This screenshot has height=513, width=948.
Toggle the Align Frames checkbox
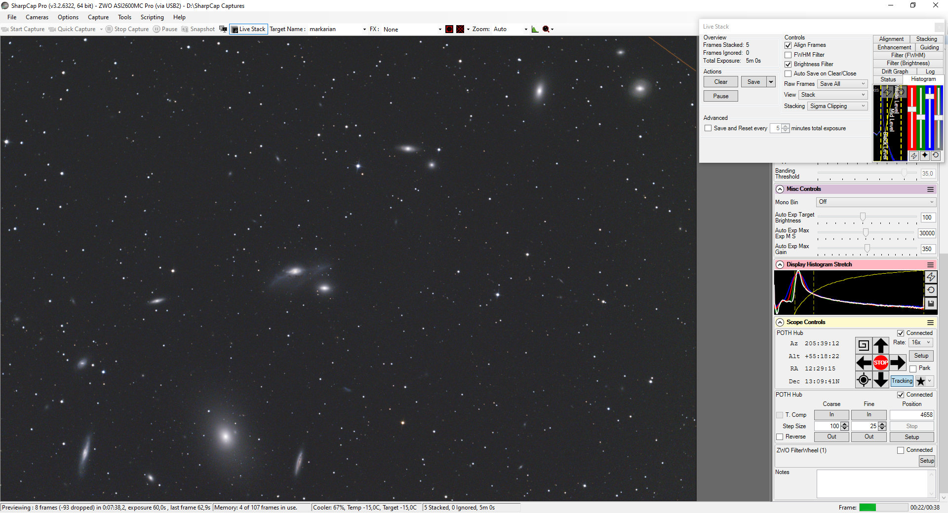pos(788,45)
